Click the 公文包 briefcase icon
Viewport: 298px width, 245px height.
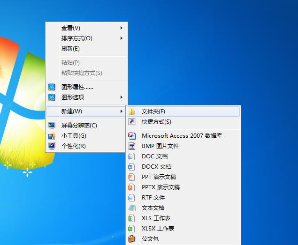click(131, 239)
